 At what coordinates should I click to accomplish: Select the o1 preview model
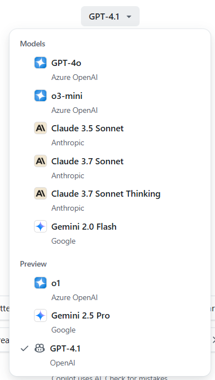[x=110, y=290]
